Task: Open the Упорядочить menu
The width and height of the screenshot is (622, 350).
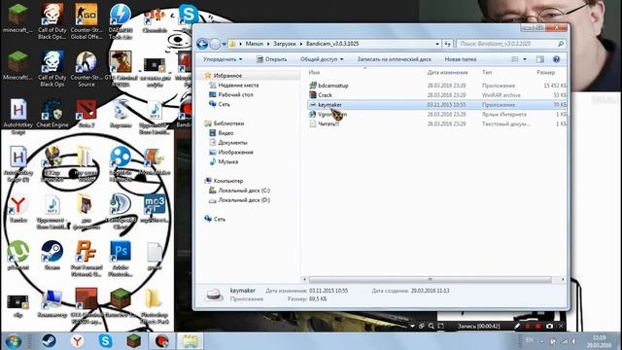Action: tap(223, 59)
